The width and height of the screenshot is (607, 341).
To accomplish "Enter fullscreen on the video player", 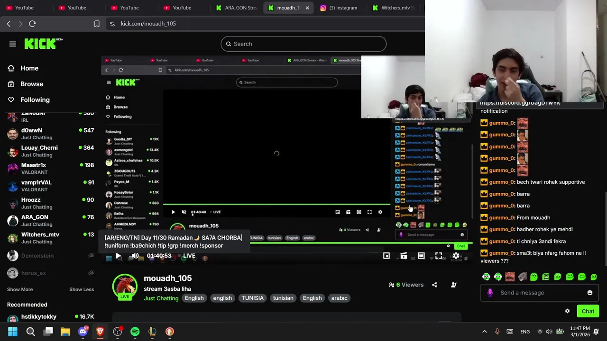I will [x=439, y=256].
